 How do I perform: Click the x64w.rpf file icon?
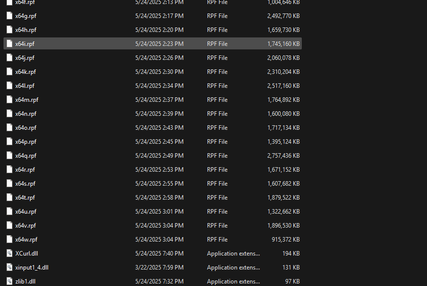pyautogui.click(x=9, y=240)
